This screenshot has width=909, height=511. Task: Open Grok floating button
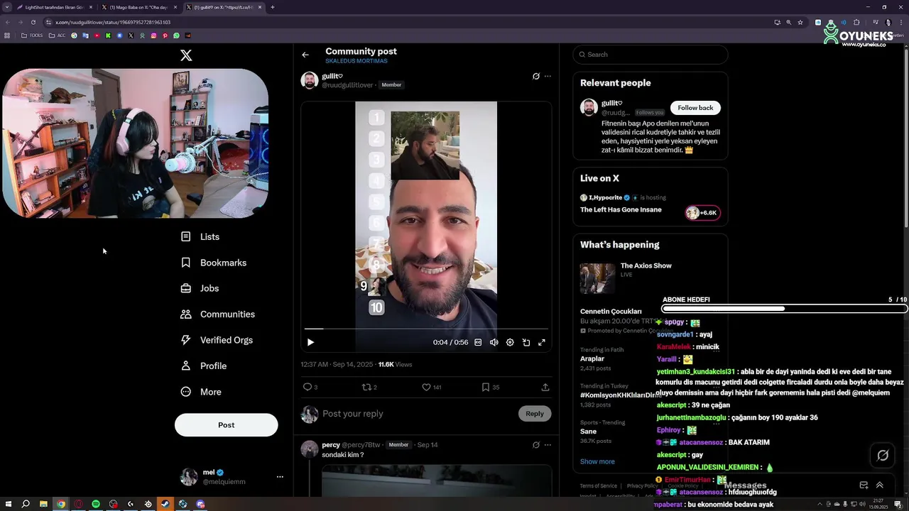click(883, 456)
